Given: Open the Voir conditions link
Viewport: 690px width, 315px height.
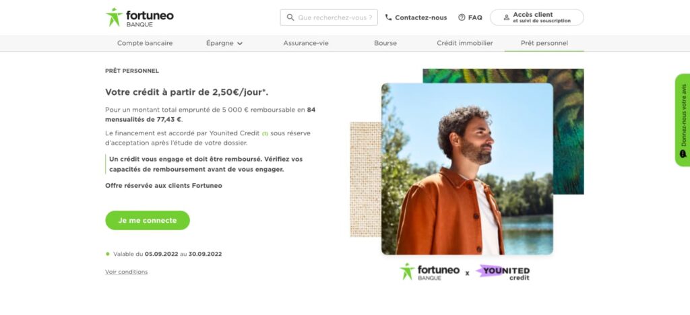Looking at the screenshot, I should (x=126, y=272).
